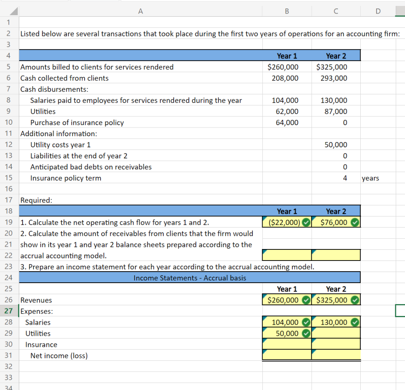
Task: Select column C header
Action: tap(336, 11)
